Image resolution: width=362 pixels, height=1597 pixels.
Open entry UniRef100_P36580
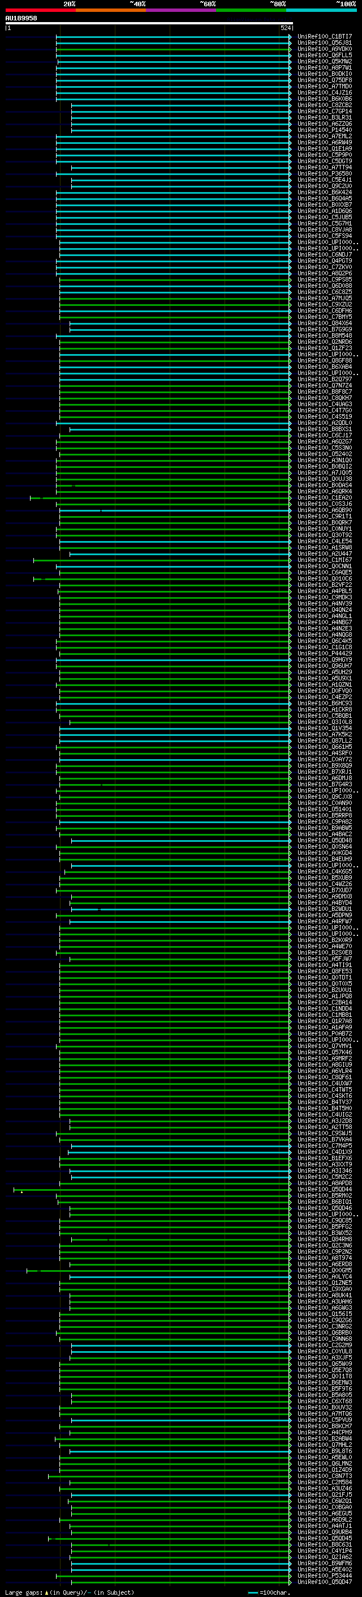325,173
